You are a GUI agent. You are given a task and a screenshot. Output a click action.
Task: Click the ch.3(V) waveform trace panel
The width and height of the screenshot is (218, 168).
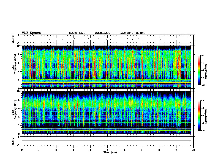pyautogui.click(x=108, y=141)
